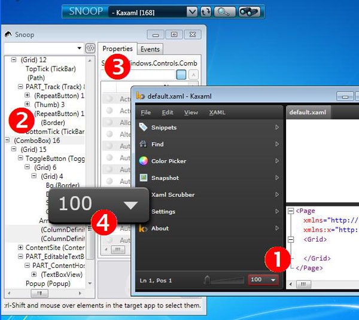This screenshot has width=359, height=320.
Task: Click the Snapshot picture icon
Action: tap(144, 178)
